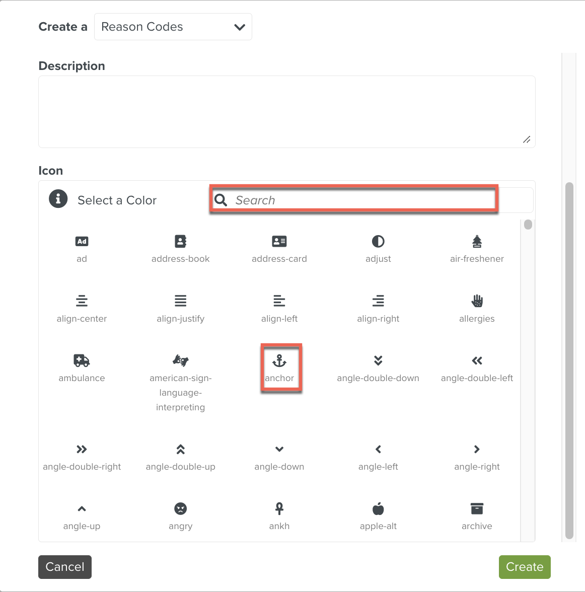Pick the address-book icon
The image size is (585, 592).
(x=180, y=242)
